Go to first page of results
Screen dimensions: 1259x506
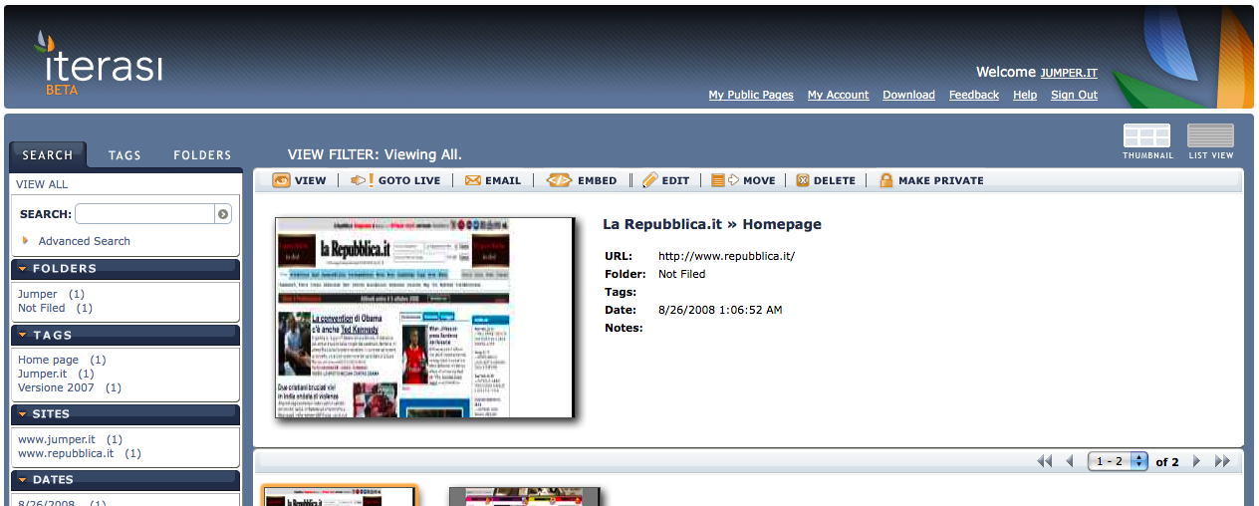pos(1044,461)
